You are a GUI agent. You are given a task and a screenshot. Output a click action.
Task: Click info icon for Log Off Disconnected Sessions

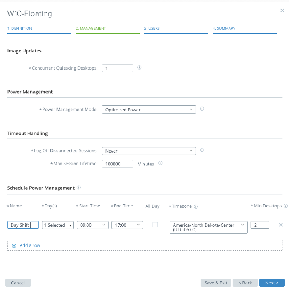point(202,150)
